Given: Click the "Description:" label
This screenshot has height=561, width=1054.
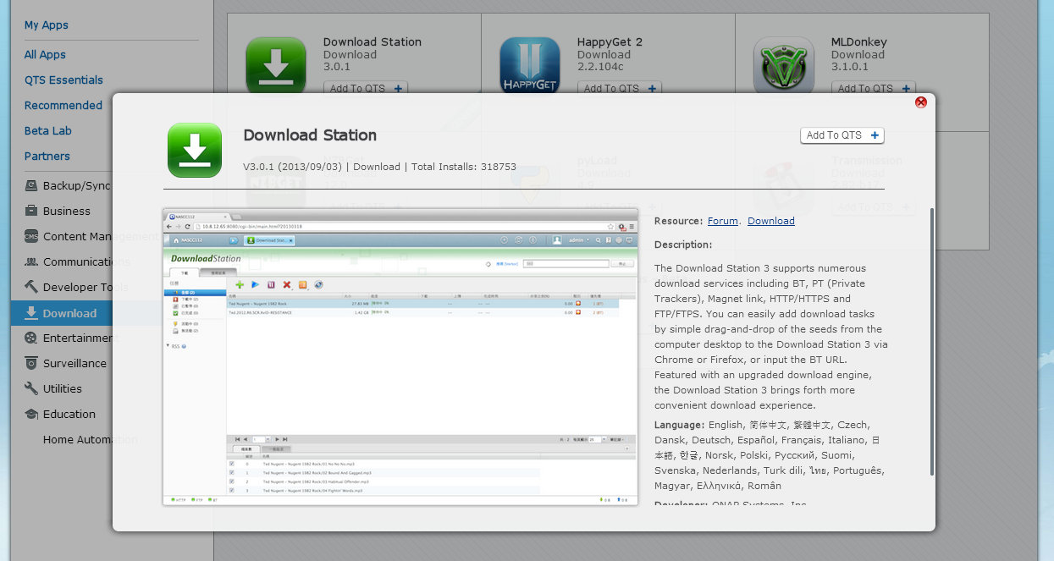Looking at the screenshot, I should pyautogui.click(x=683, y=245).
